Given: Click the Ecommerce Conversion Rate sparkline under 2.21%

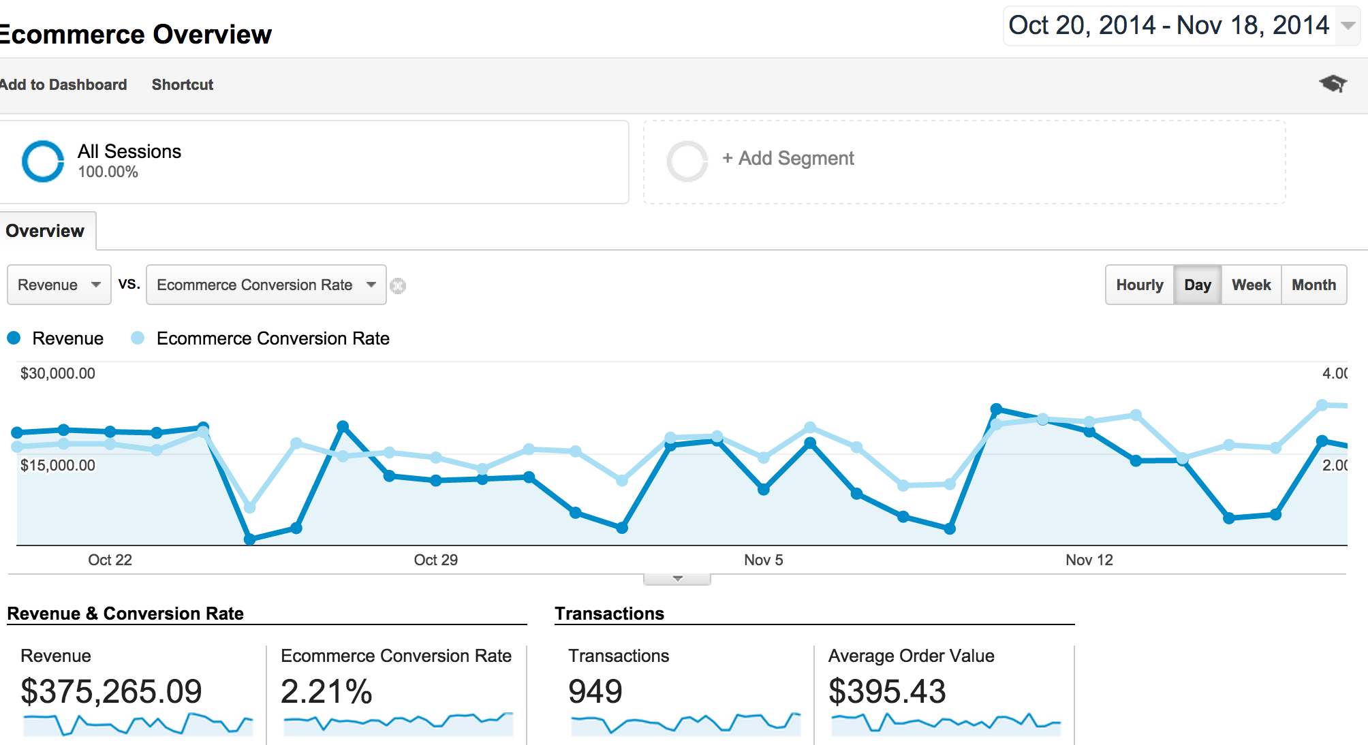Looking at the screenshot, I should (398, 724).
